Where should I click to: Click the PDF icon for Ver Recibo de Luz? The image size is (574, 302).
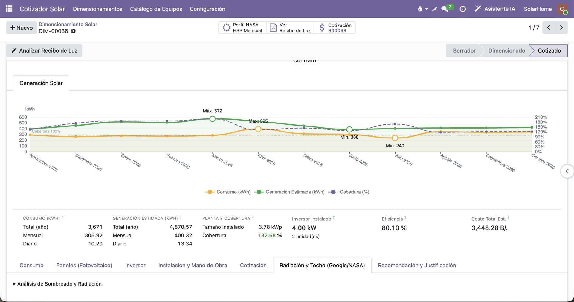click(x=273, y=28)
